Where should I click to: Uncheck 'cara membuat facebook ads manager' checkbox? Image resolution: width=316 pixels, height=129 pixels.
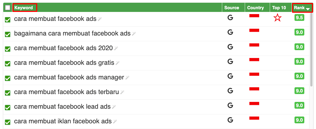(8, 78)
